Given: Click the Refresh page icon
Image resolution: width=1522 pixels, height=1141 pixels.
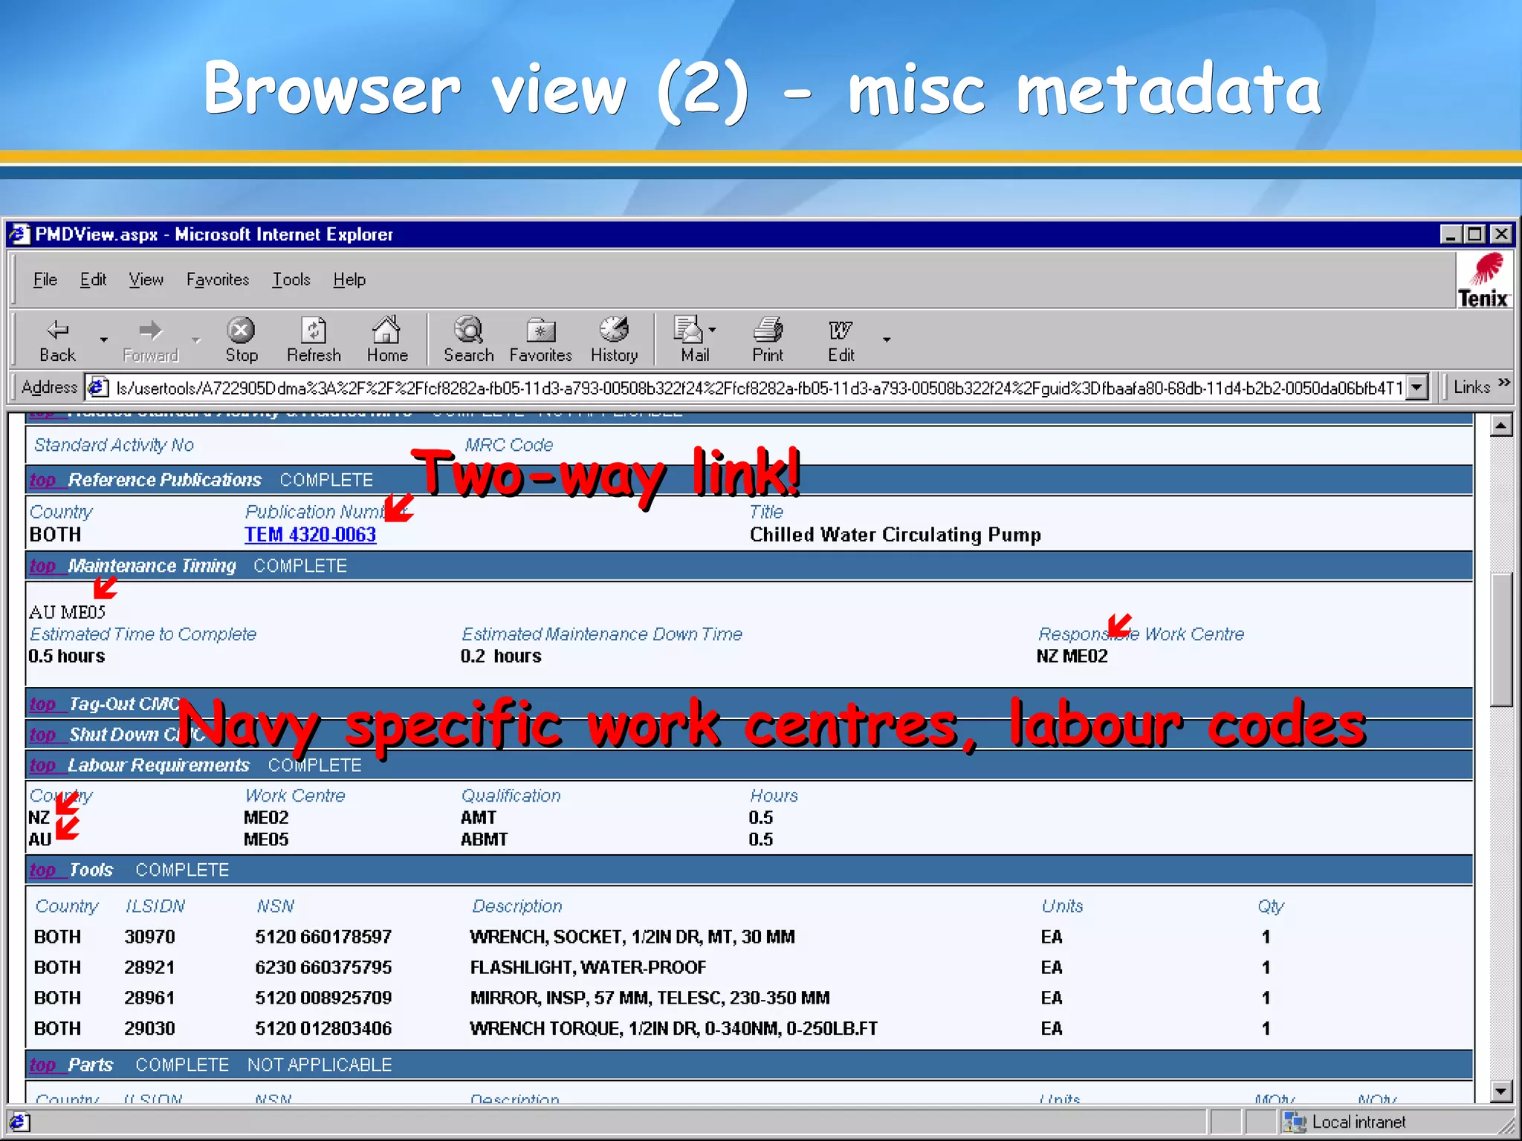Looking at the screenshot, I should pos(314,329).
